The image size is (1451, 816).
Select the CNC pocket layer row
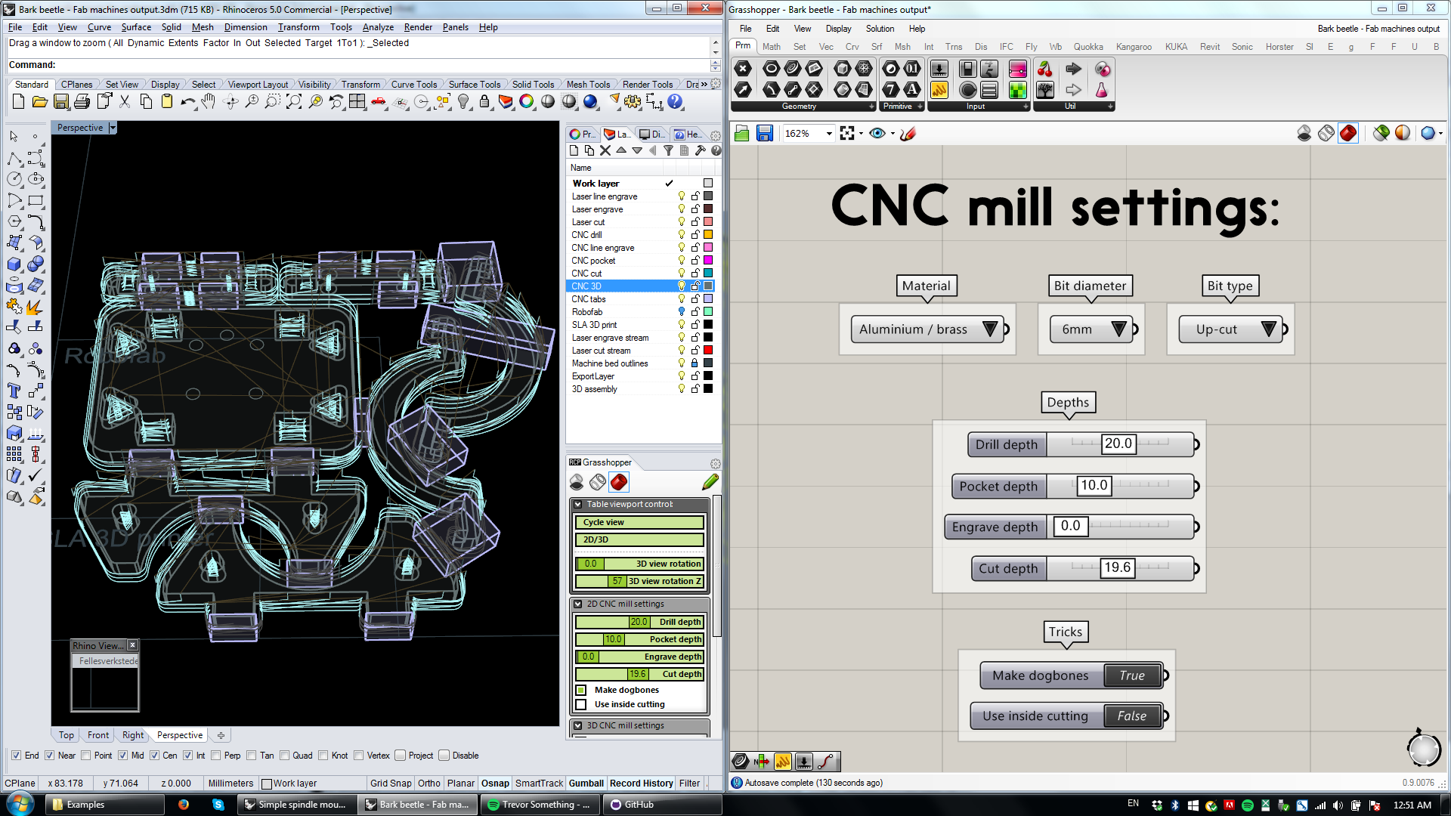point(594,261)
